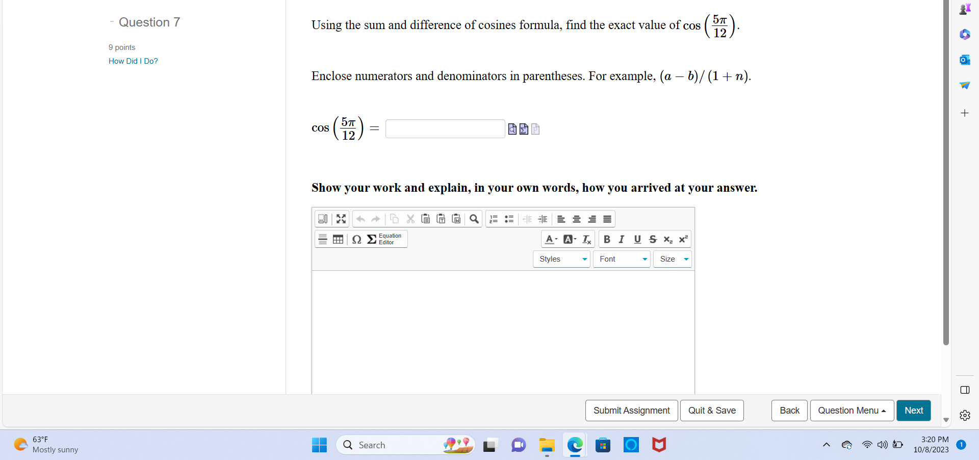The image size is (979, 460).
Task: Insert a special character using the Omega icon
Action: pos(356,239)
